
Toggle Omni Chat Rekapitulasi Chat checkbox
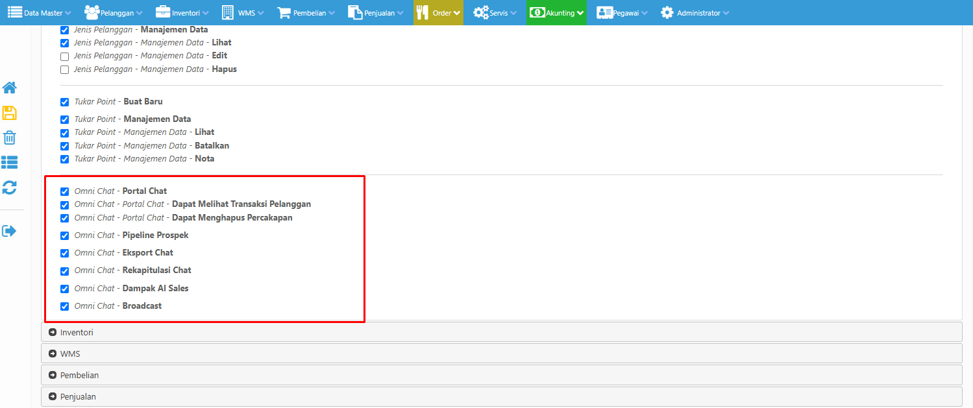[x=64, y=270]
